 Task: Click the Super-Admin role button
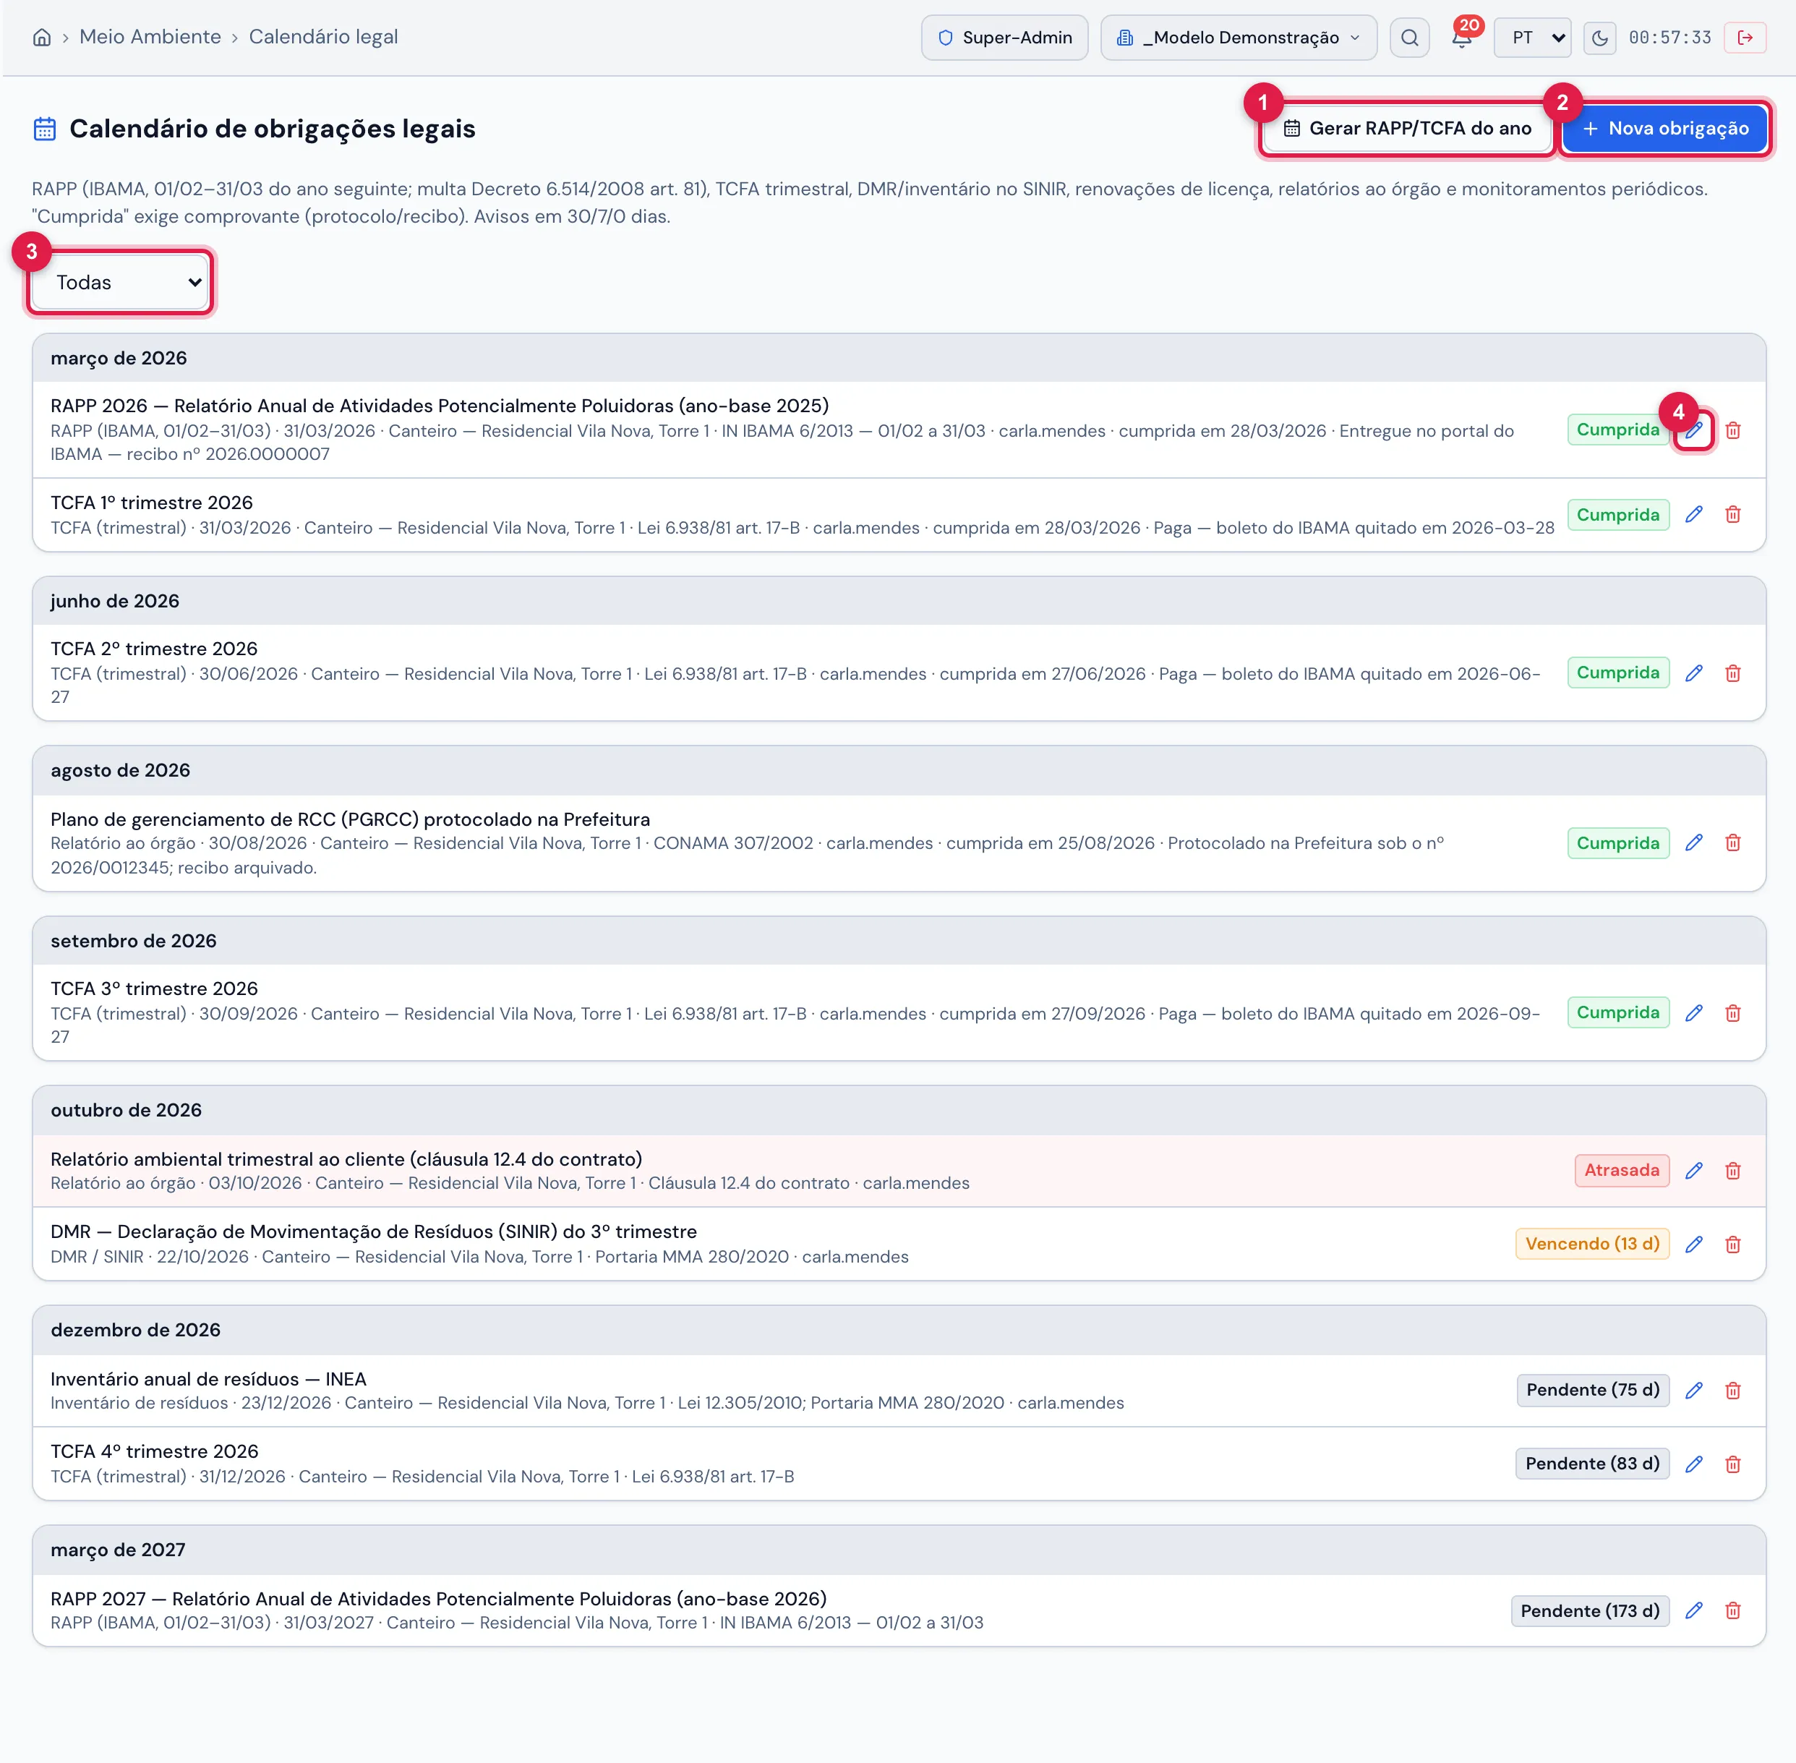coord(1004,38)
